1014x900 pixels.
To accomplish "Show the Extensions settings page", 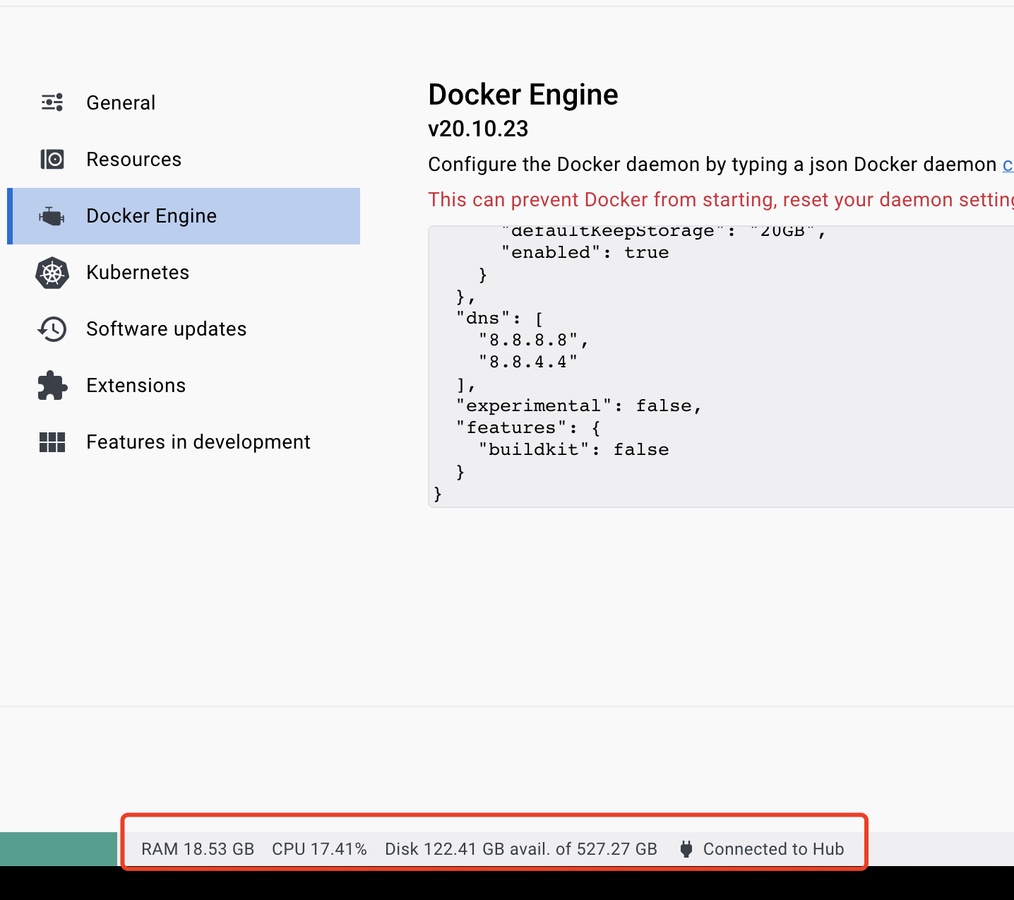I will tap(184, 386).
